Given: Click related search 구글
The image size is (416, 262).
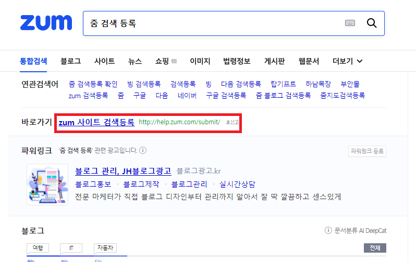Looking at the screenshot, I should pyautogui.click(x=140, y=96).
